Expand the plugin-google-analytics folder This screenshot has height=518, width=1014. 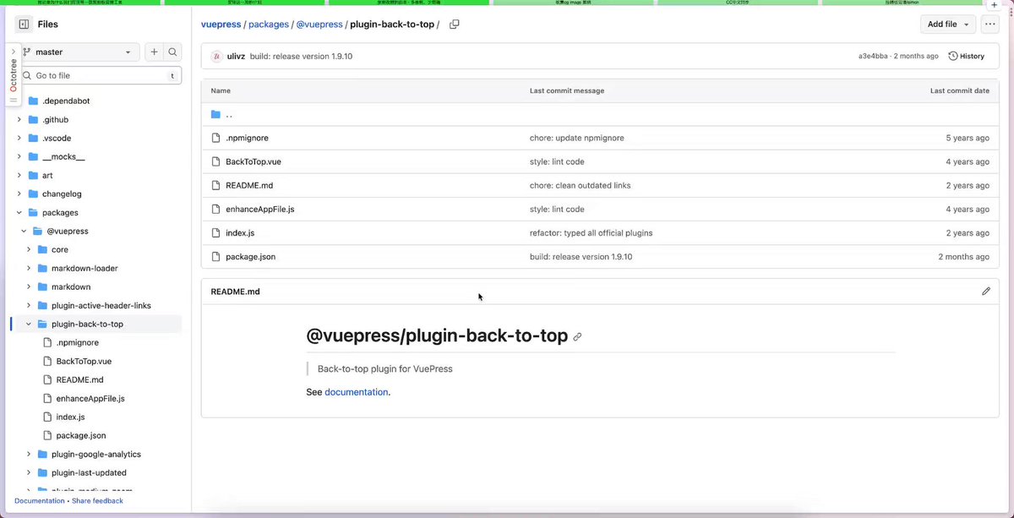pyautogui.click(x=29, y=455)
